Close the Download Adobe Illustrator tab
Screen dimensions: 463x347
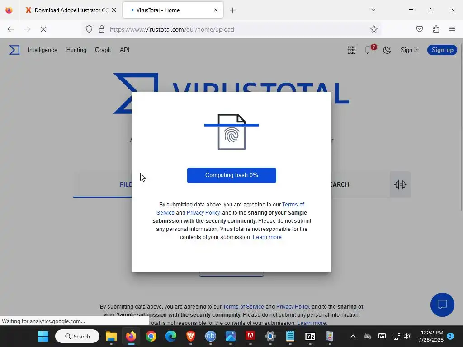pos(114,10)
